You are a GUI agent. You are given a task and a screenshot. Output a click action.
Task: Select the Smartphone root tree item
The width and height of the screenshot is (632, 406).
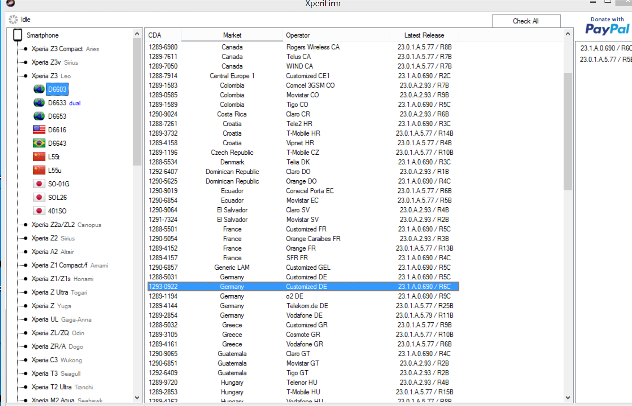[43, 35]
